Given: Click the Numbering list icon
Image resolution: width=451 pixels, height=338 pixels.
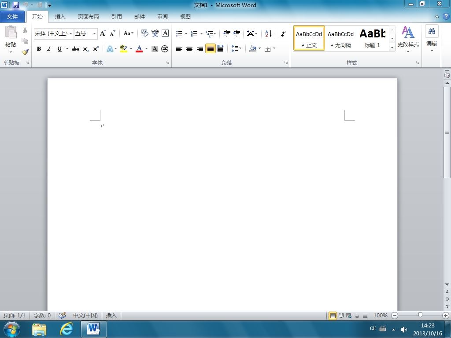Looking at the screenshot, I should coord(194,33).
